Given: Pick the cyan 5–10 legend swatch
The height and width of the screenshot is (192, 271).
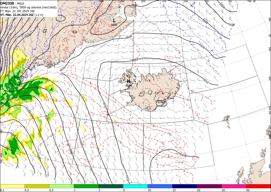Looking at the screenshot, I should coord(135,186).
